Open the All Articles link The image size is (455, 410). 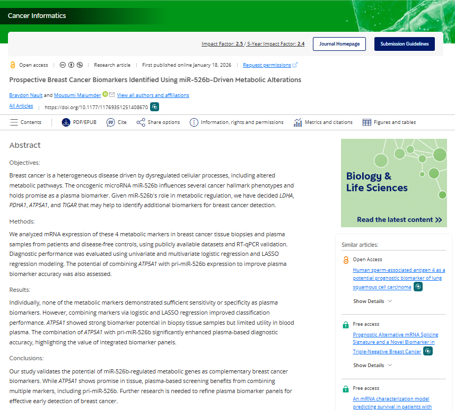coord(21,106)
